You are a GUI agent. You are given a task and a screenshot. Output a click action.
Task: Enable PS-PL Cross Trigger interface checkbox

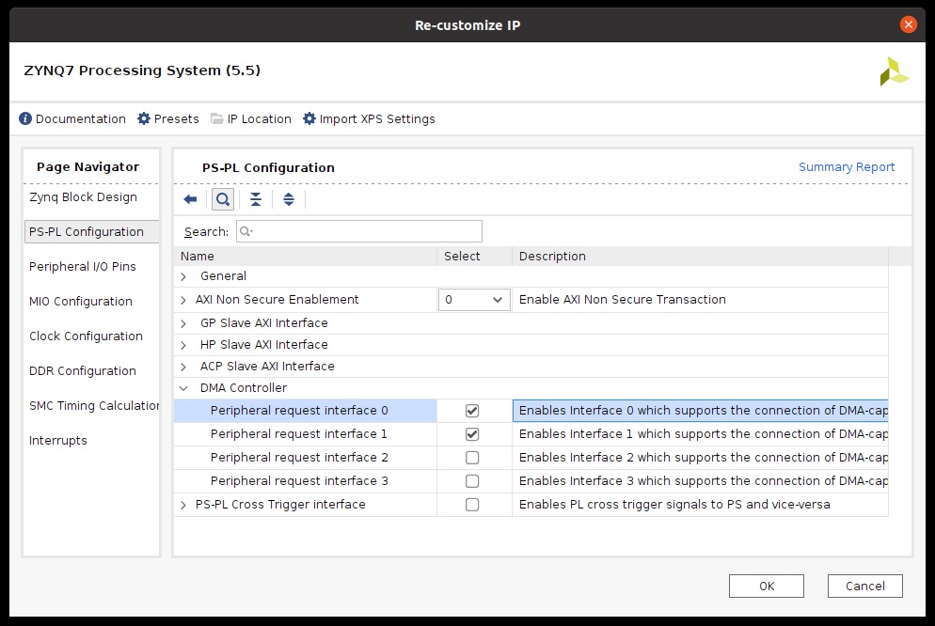pos(472,505)
